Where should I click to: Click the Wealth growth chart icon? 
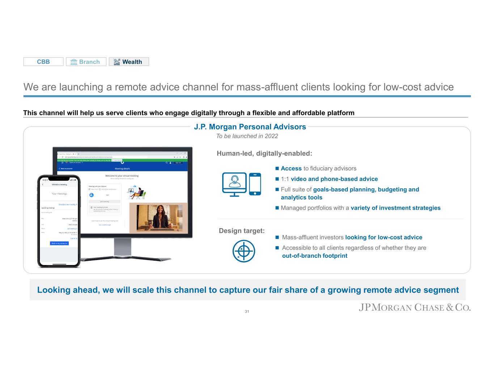pos(117,62)
